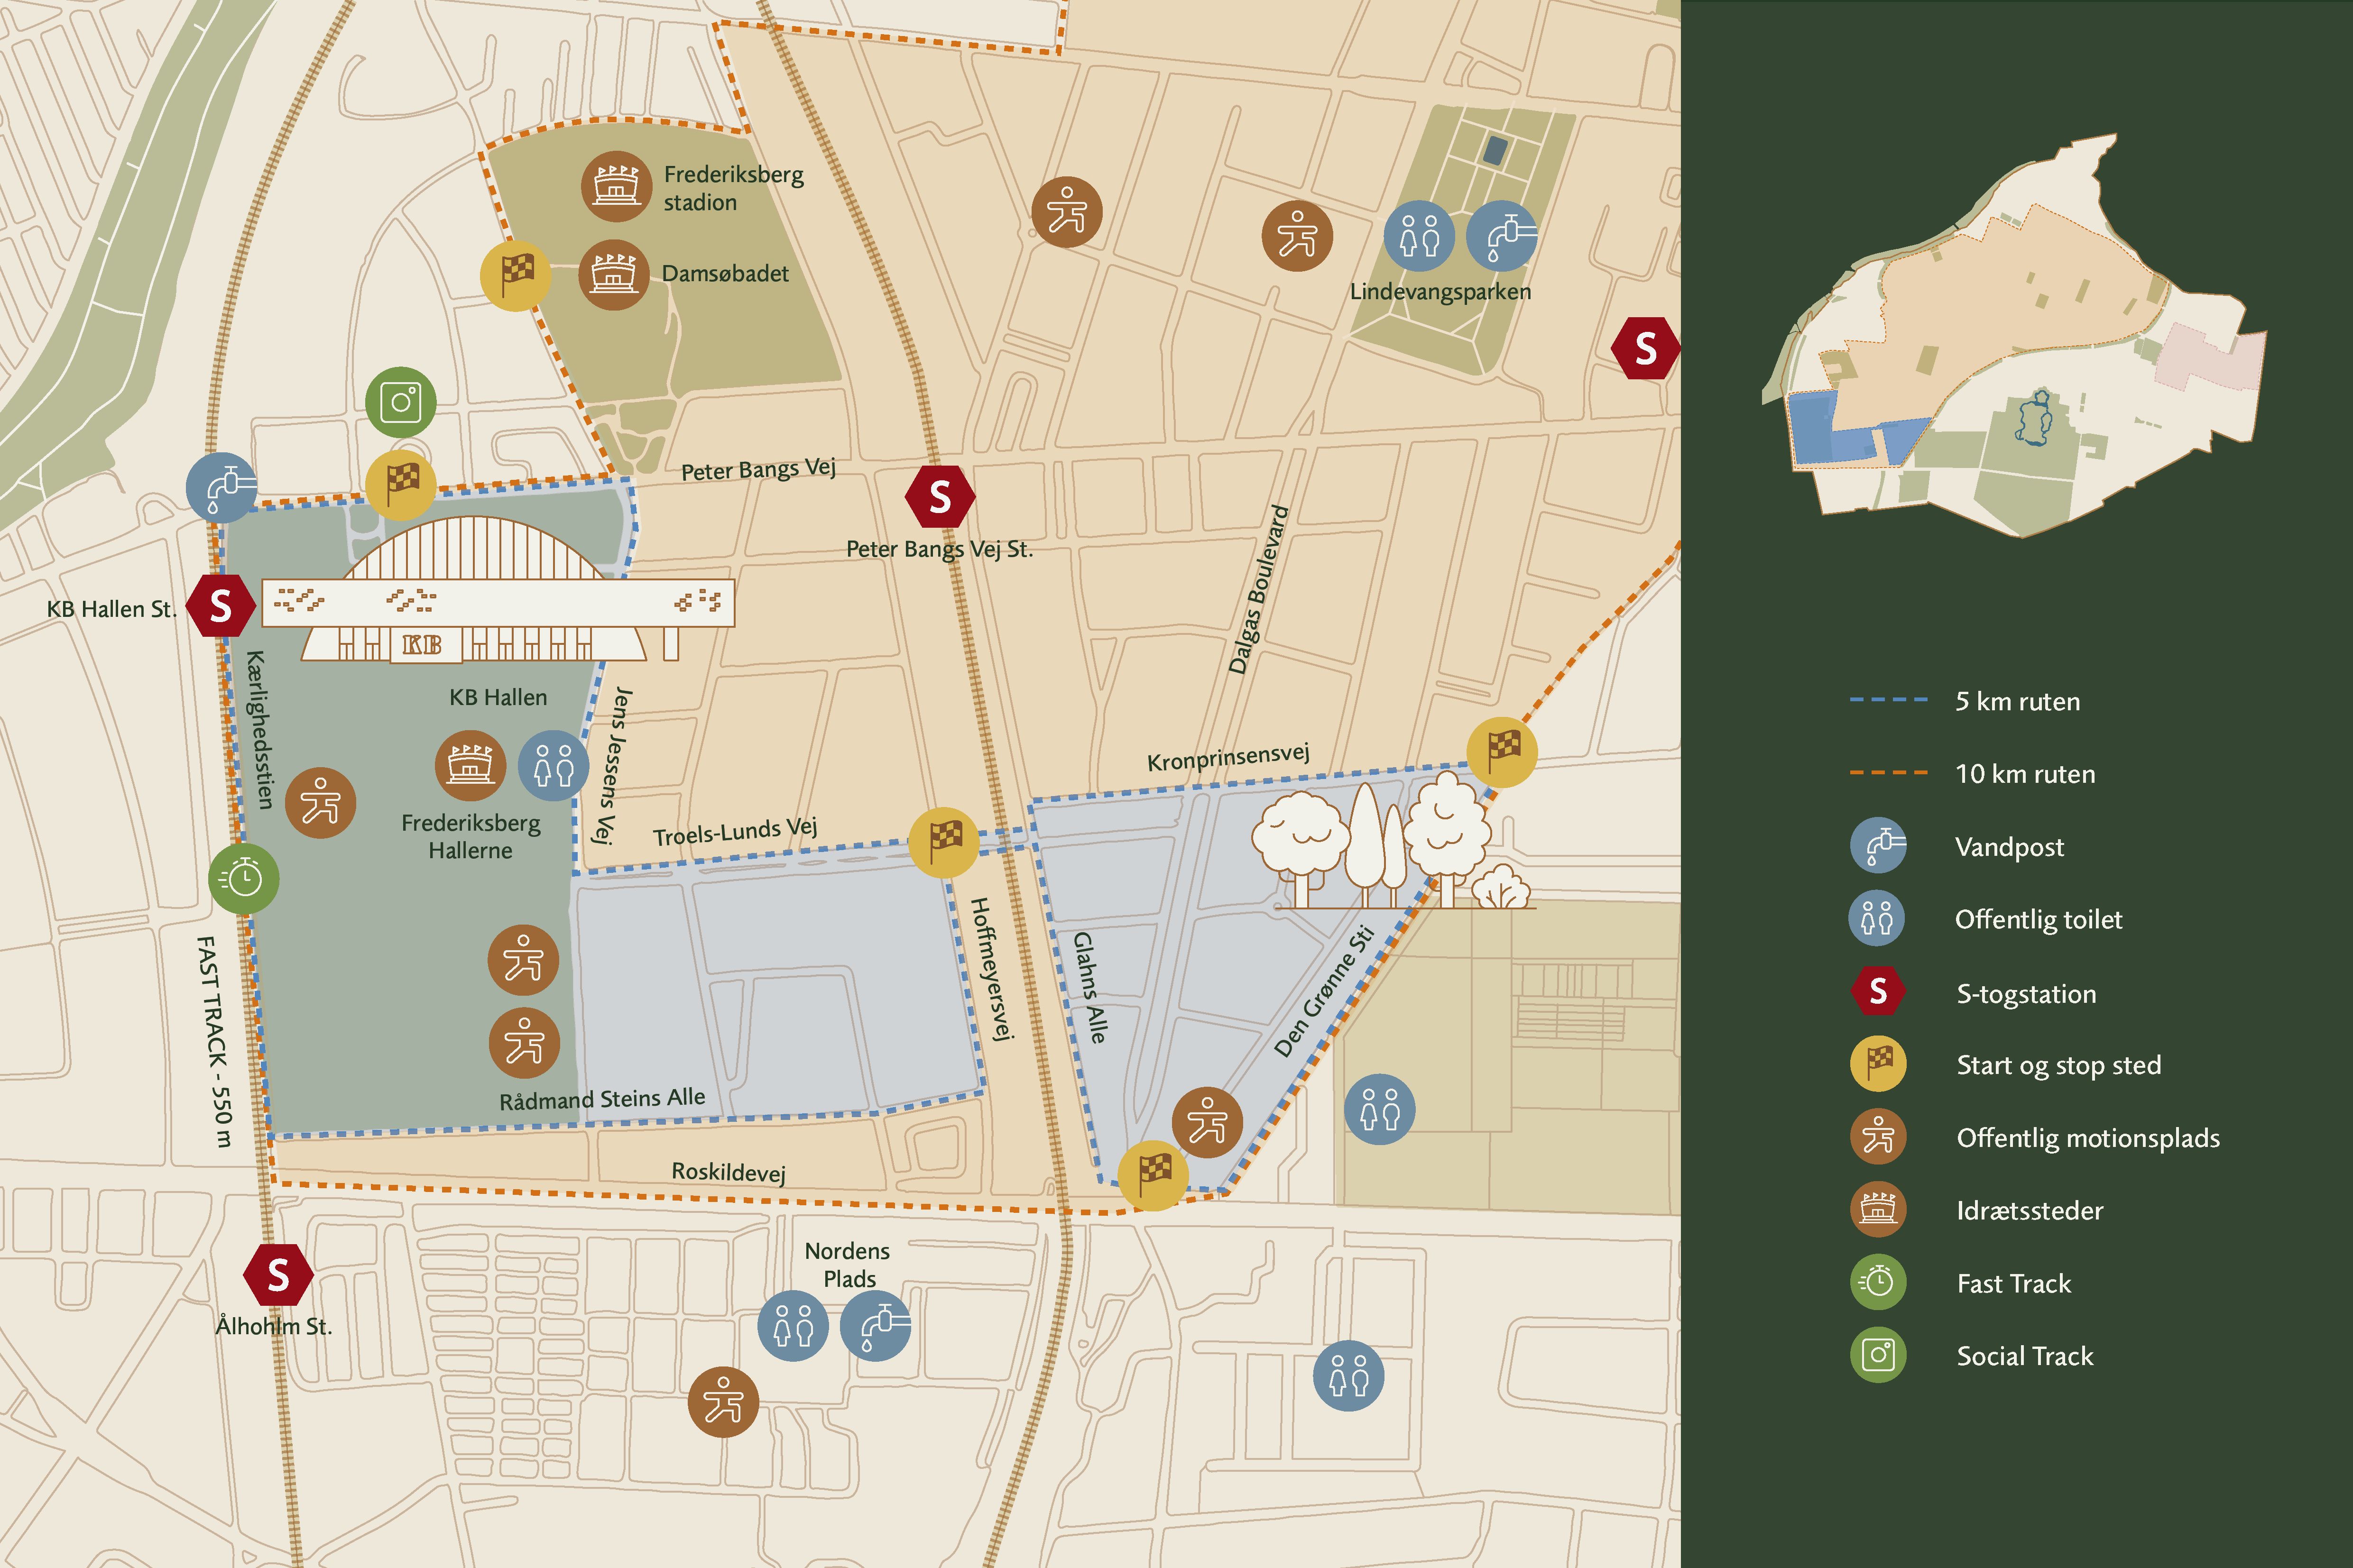Click the water tap icon in Lindevangsparken
The width and height of the screenshot is (2353, 1568).
click(1502, 236)
